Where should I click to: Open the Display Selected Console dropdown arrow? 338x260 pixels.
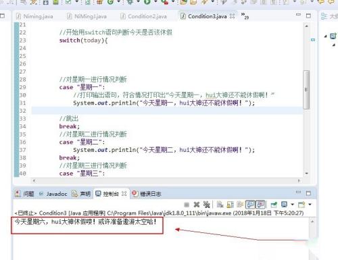tap(292, 205)
